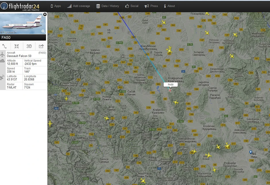Click the blue location marker at Niš
The height and width of the screenshot is (185, 270).
coord(251,152)
